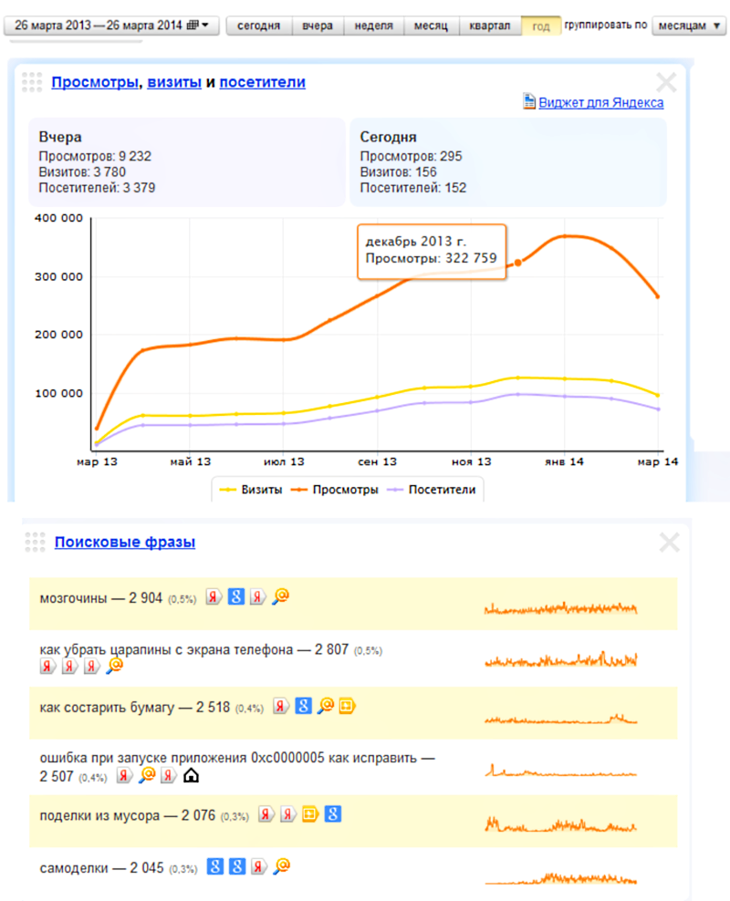Click the tooltip text 'Просмотры: 322 759'
The height and width of the screenshot is (901, 730).
pyautogui.click(x=431, y=258)
